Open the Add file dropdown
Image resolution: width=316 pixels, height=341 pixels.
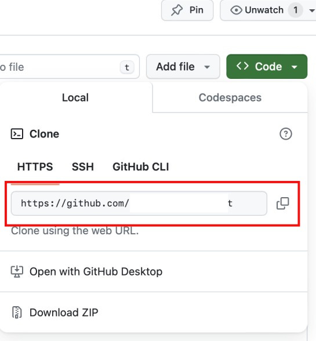pos(183,67)
